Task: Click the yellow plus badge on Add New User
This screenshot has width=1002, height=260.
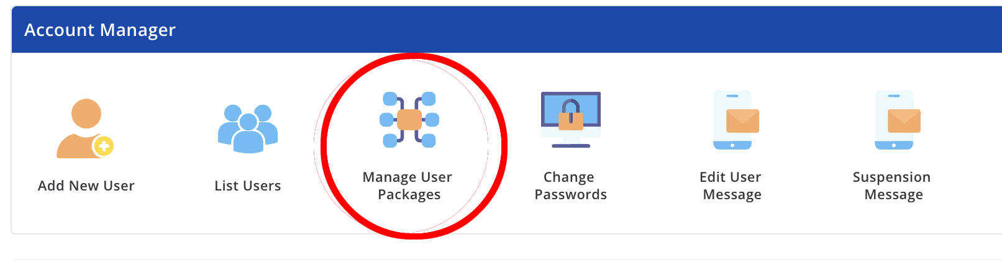Action: click(104, 146)
